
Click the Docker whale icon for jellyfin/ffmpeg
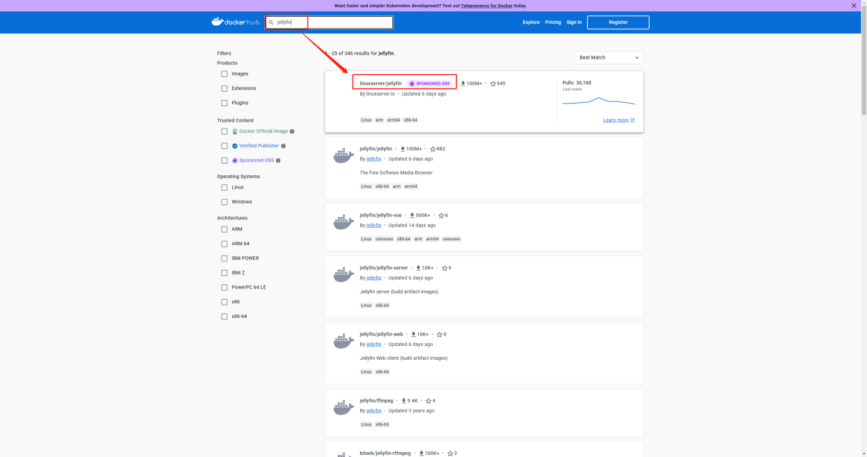pyautogui.click(x=343, y=407)
